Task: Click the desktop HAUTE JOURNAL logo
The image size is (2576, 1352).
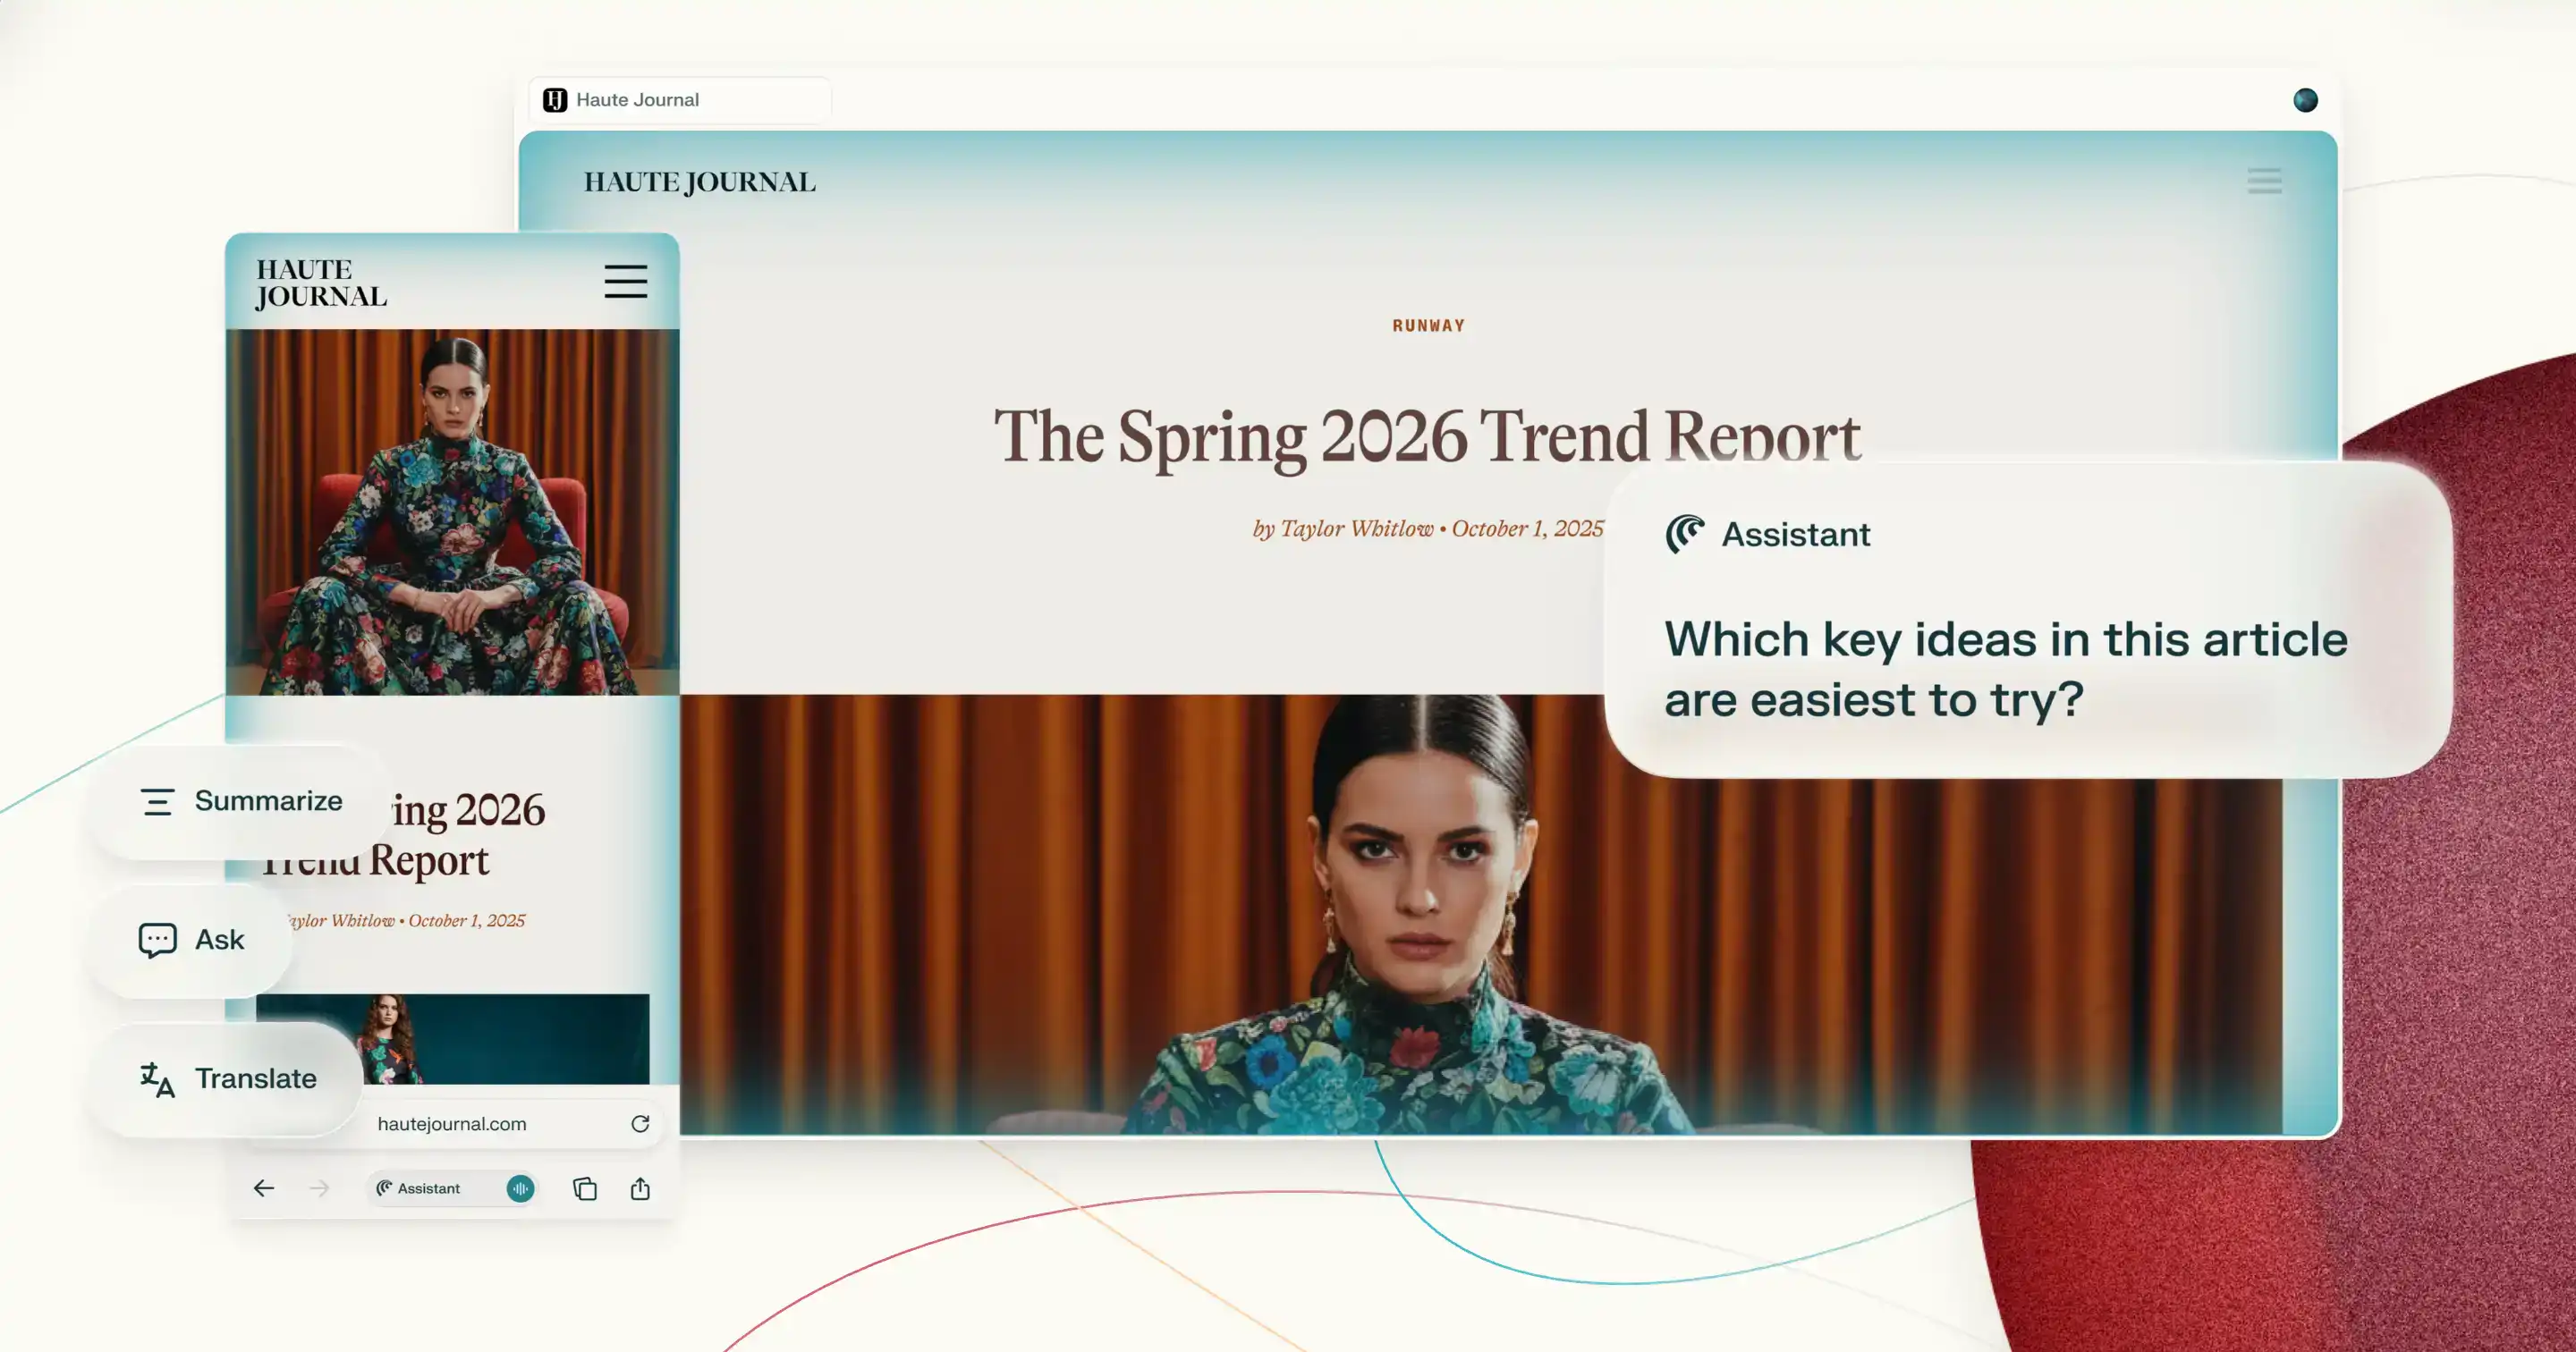Action: (700, 182)
